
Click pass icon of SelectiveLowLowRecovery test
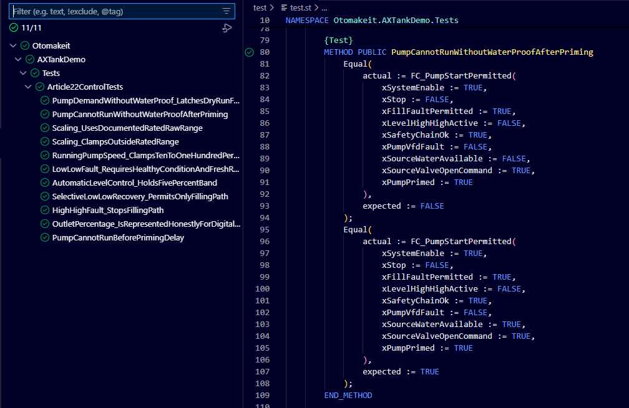coord(45,196)
